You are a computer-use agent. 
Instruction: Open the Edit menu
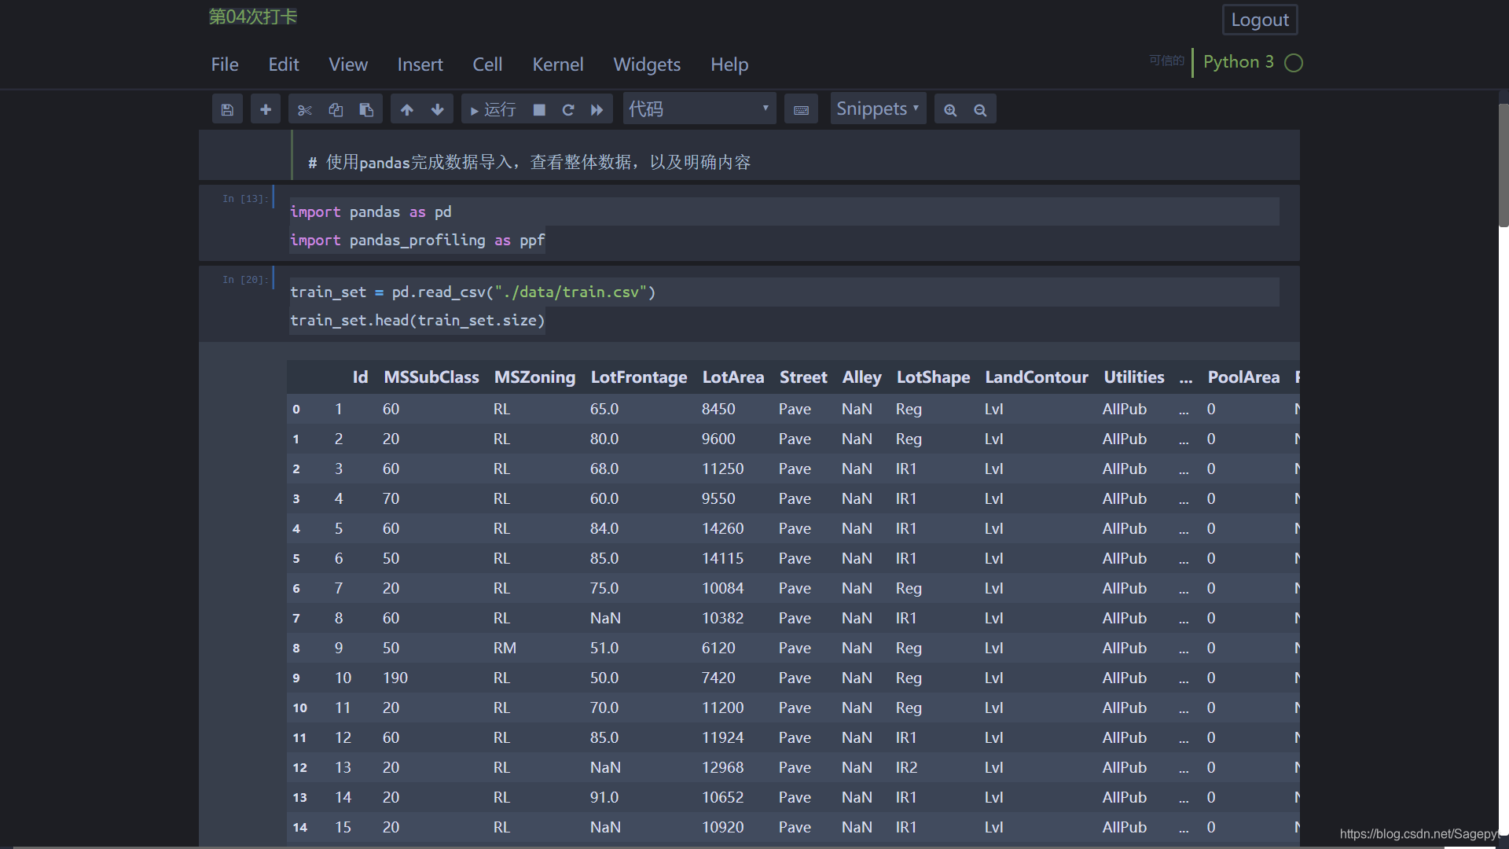284,64
